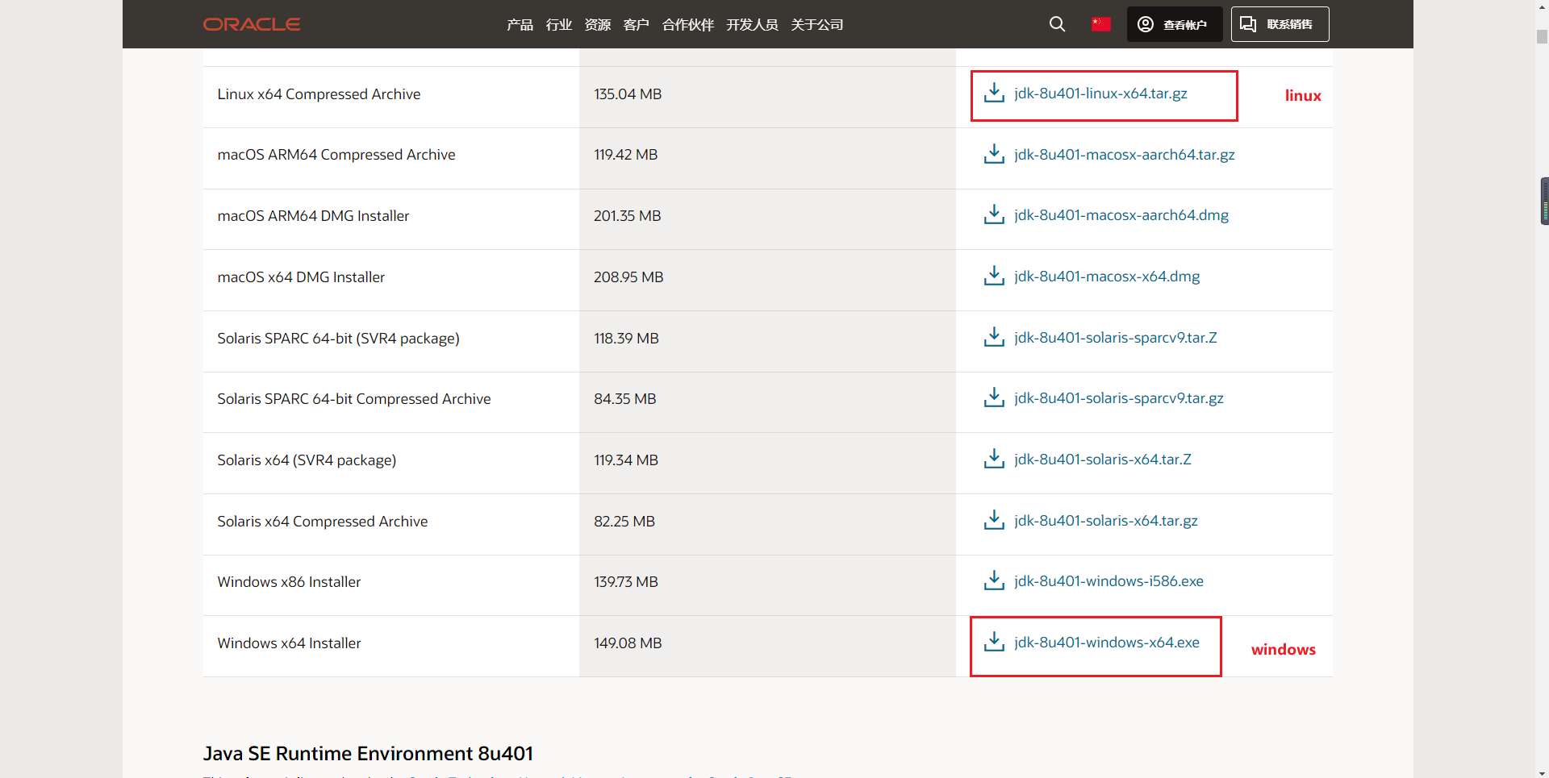Click the Oracle logo
This screenshot has width=1549, height=778.
252,24
